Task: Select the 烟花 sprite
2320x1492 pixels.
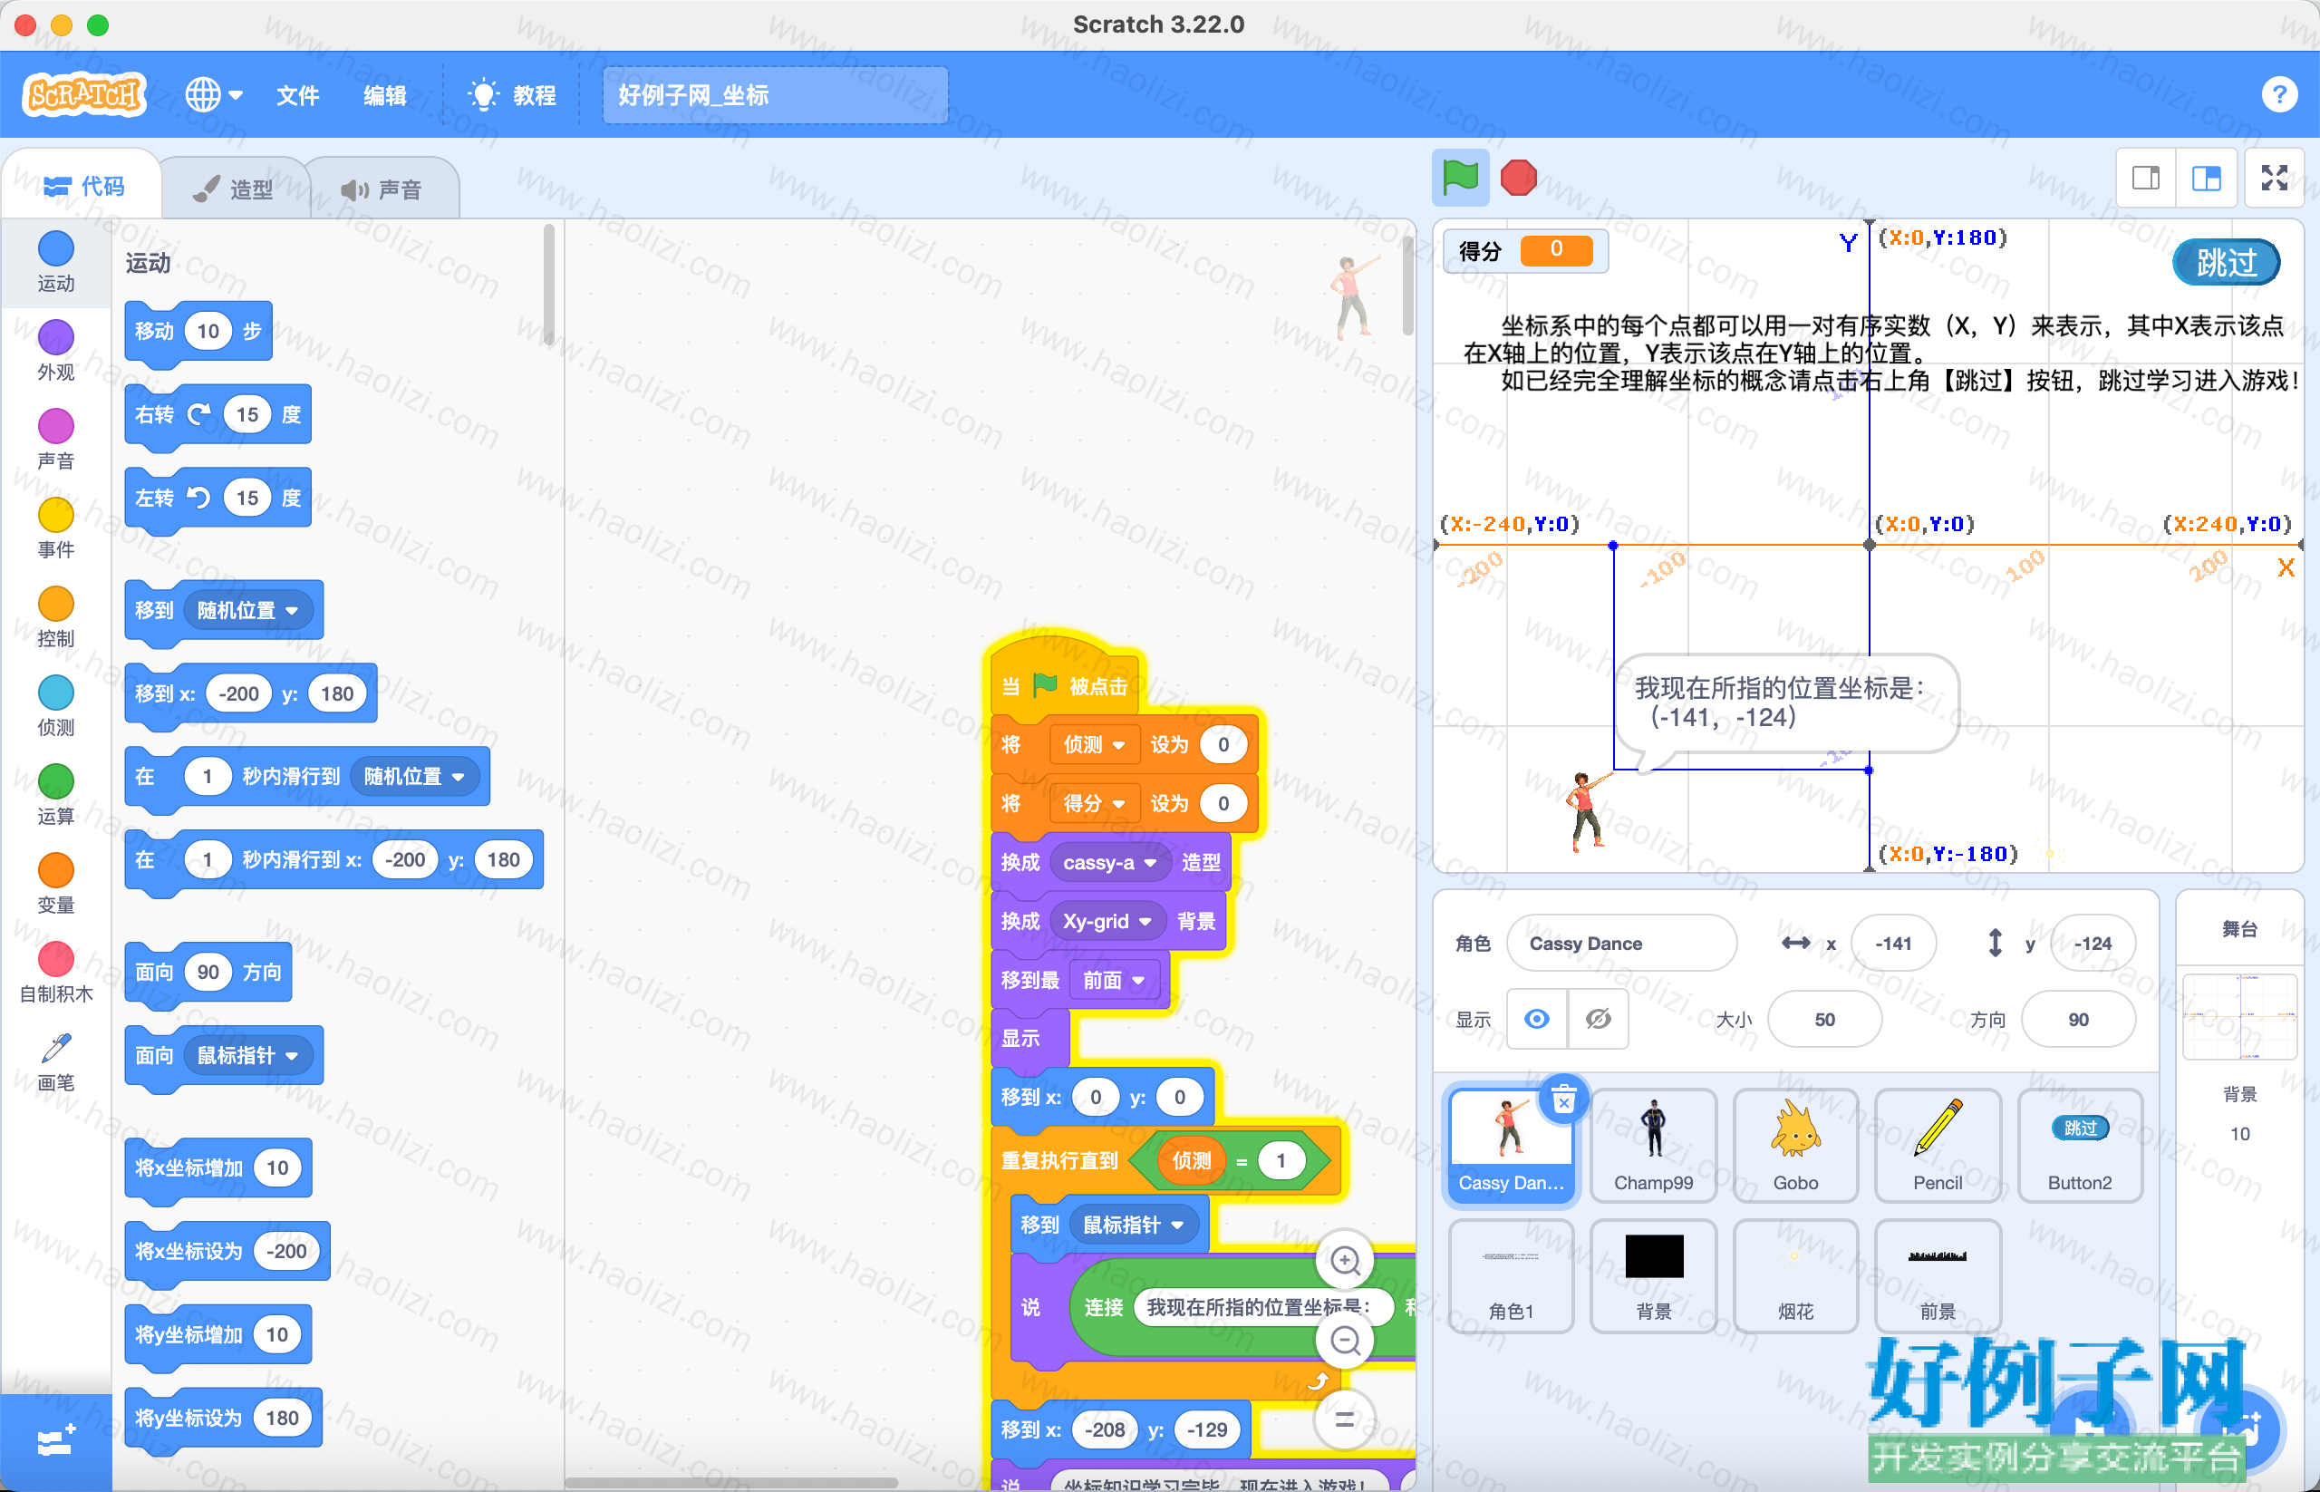Action: pos(1795,1275)
